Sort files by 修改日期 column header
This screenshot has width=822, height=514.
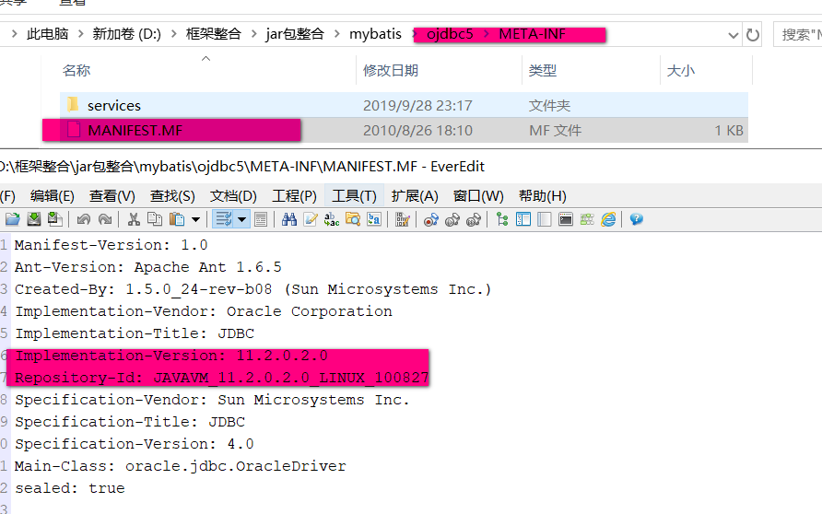pos(391,70)
